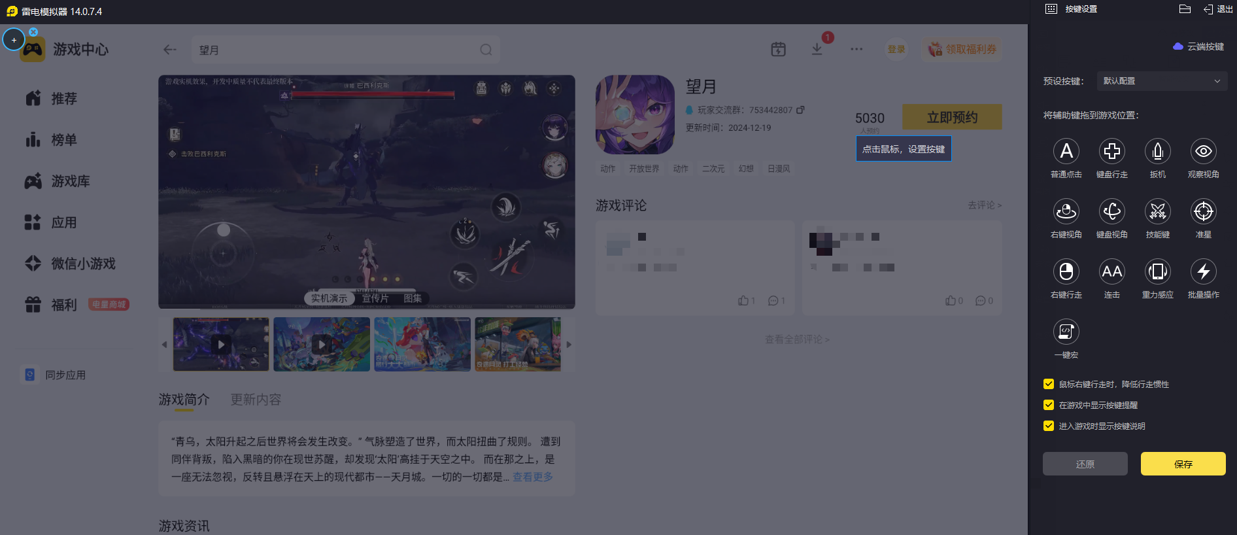The width and height of the screenshot is (1237, 535).
Task: Switch to 实机演示 media tab
Action: 329,298
